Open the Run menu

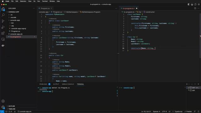[x=39, y=1]
